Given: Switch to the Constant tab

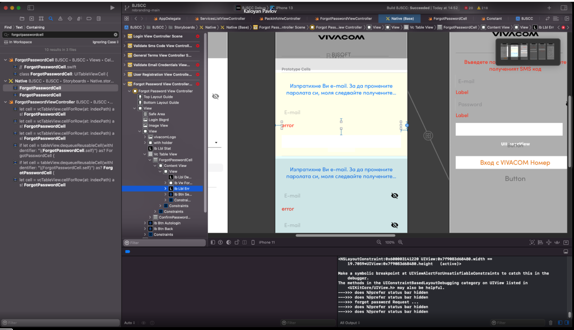Looking at the screenshot, I should tap(491, 18).
